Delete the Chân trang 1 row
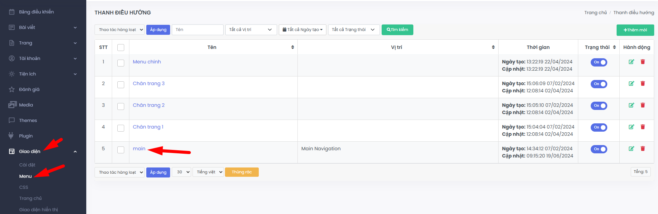 (643, 127)
